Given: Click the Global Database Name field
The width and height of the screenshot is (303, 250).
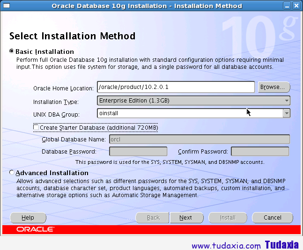Looking at the screenshot, I should click(x=200, y=140).
